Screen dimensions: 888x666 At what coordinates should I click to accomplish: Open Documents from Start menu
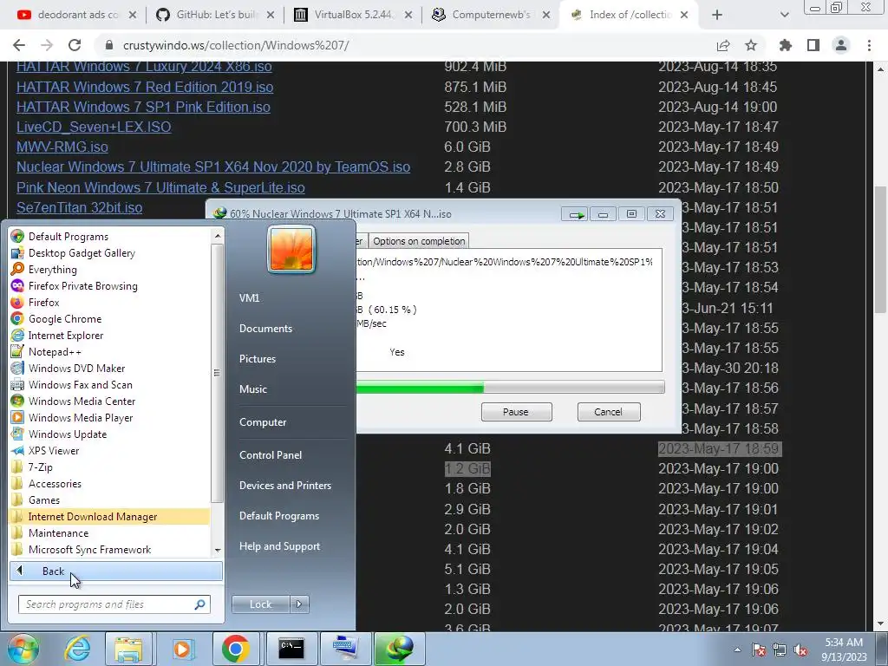pos(265,329)
